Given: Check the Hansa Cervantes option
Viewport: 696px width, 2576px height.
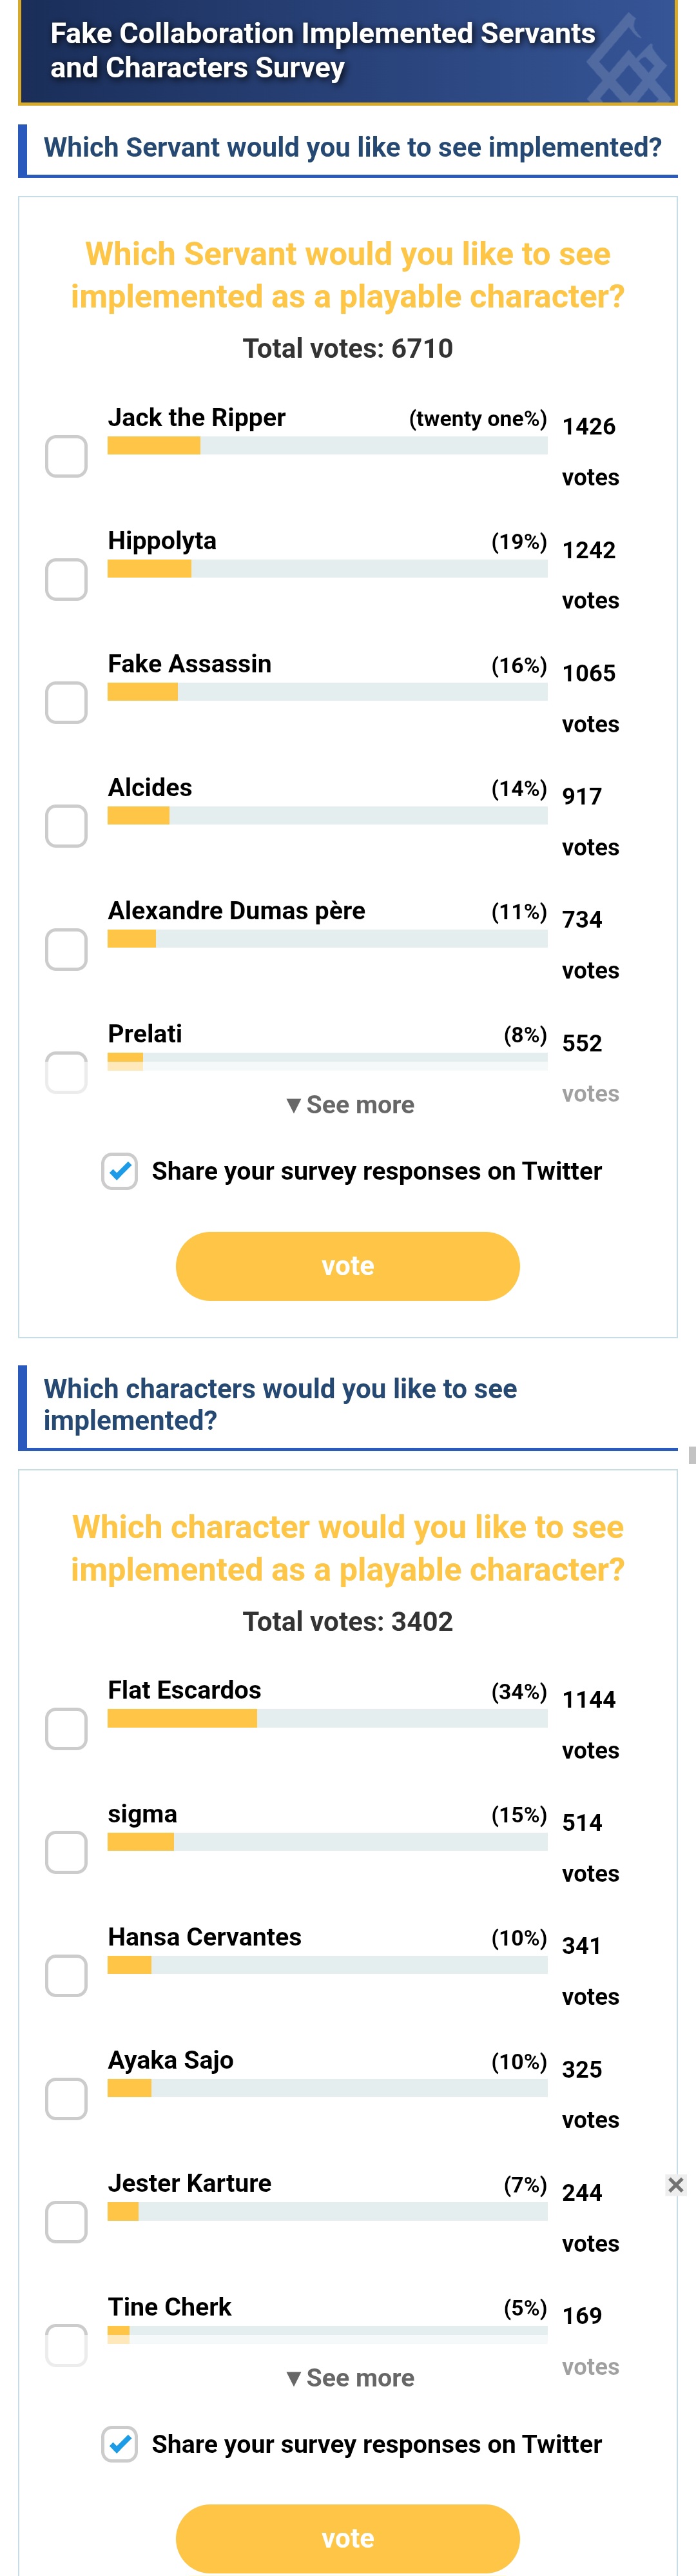Looking at the screenshot, I should 66,1976.
